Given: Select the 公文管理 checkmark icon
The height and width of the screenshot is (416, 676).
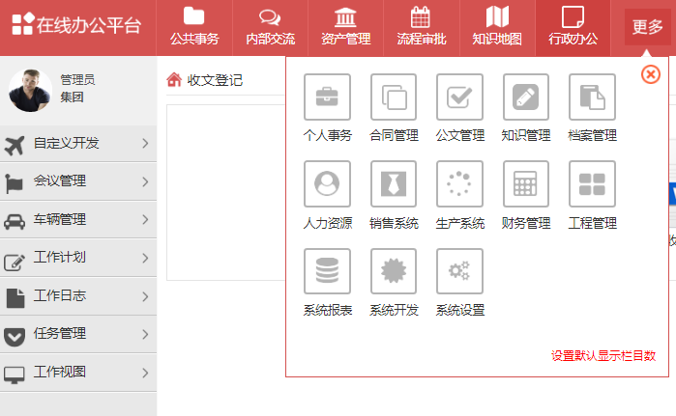Looking at the screenshot, I should coord(459,97).
